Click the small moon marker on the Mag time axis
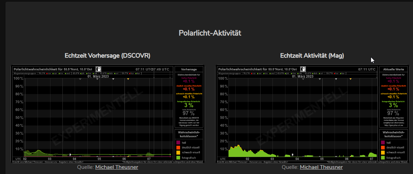413x174 pixels. (x=292, y=154)
